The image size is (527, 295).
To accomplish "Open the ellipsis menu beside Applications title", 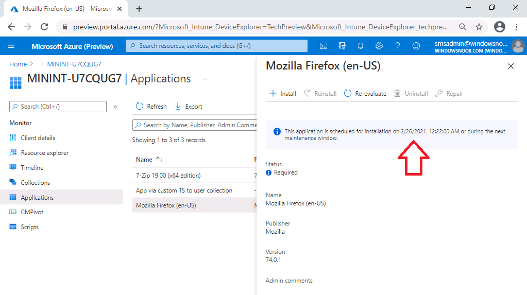I will pyautogui.click(x=206, y=79).
